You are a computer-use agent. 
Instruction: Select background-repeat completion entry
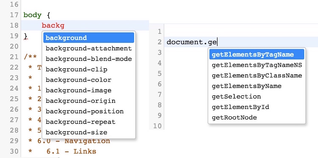89,122
